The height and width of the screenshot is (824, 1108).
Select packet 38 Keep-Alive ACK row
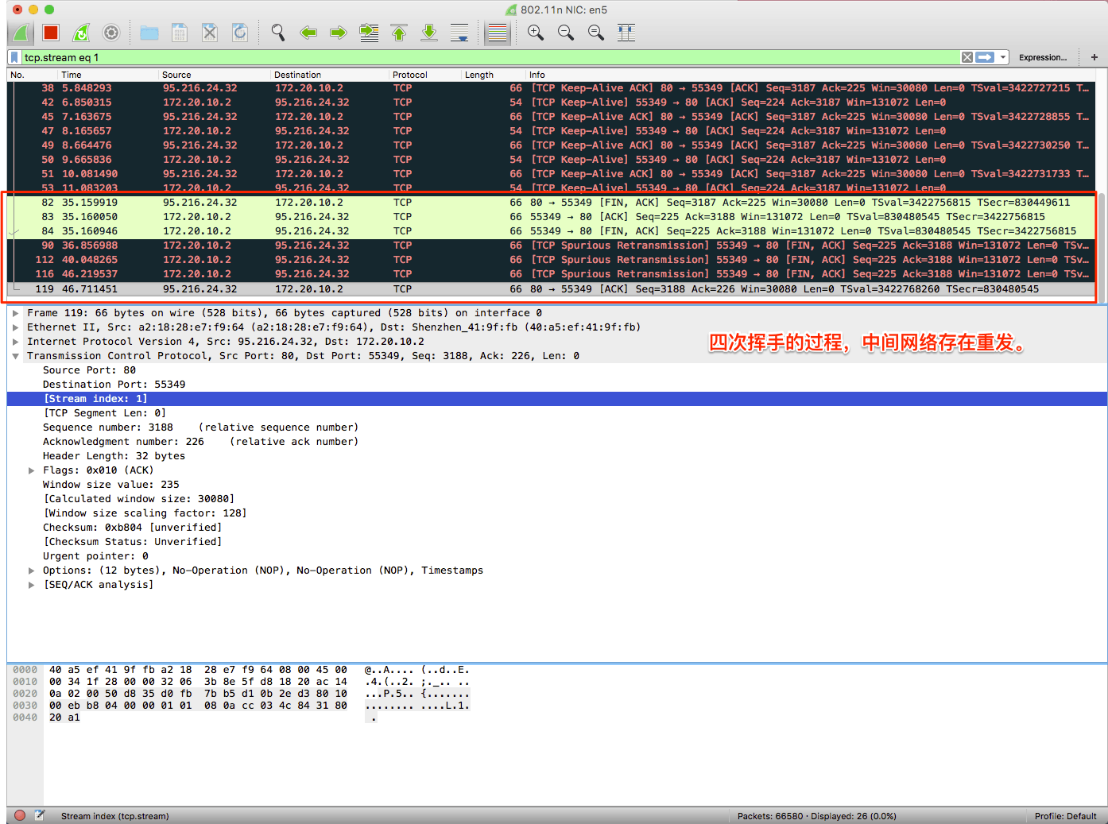click(551, 88)
